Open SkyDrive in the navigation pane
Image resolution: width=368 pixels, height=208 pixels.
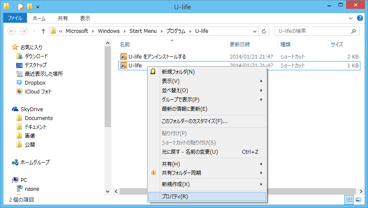[27, 109]
